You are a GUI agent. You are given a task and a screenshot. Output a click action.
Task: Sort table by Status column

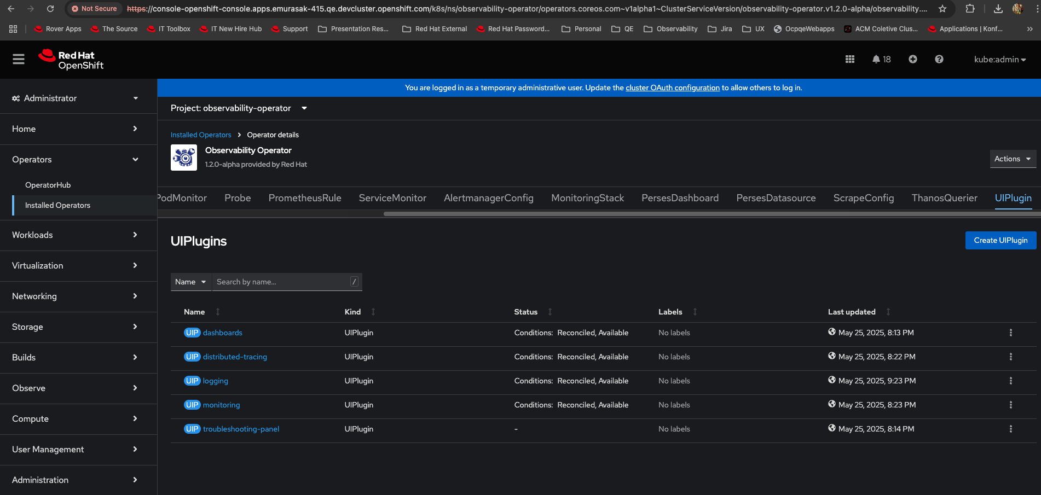pyautogui.click(x=525, y=312)
